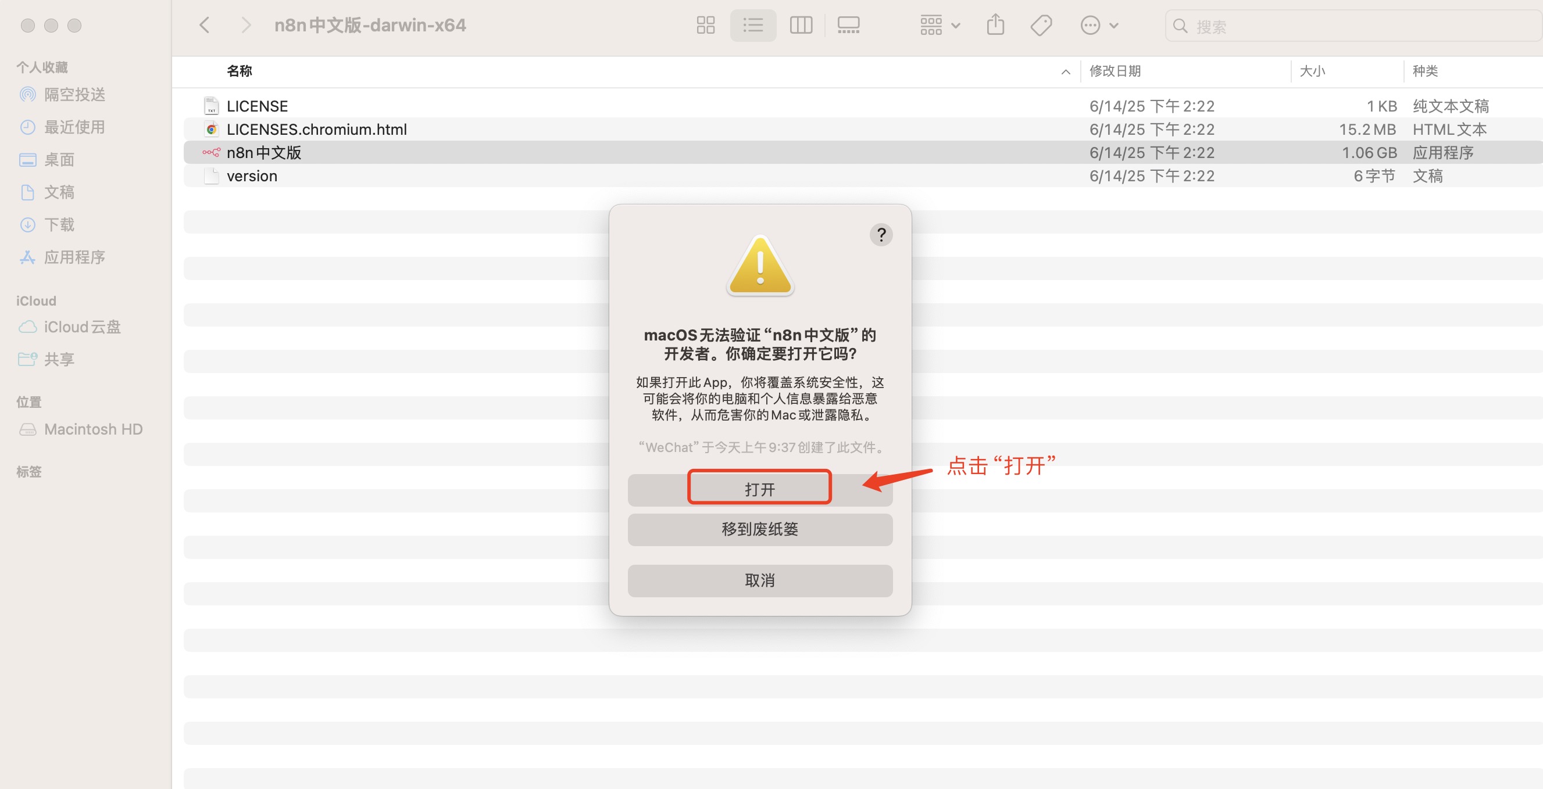Open AirDrop (隔空投送) in sidebar

63,94
